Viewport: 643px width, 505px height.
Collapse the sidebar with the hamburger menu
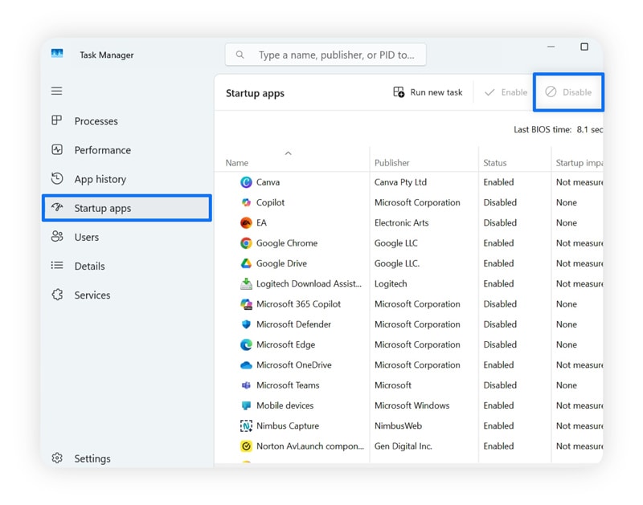56,91
